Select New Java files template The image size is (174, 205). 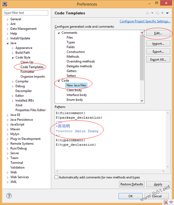76,85
